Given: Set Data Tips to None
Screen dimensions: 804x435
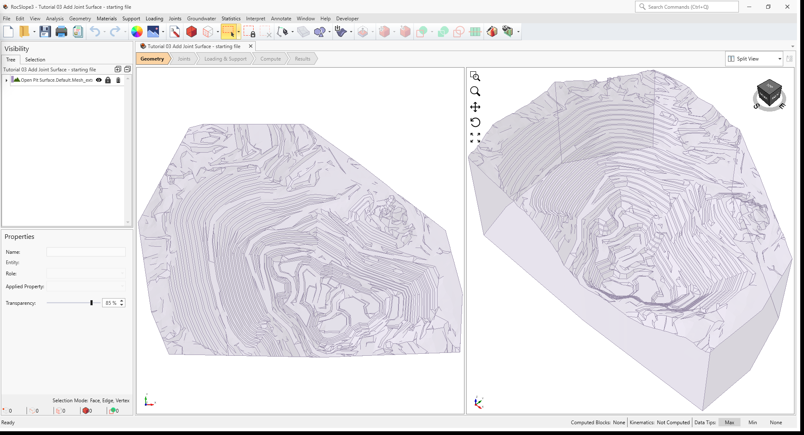Looking at the screenshot, I should click(776, 423).
